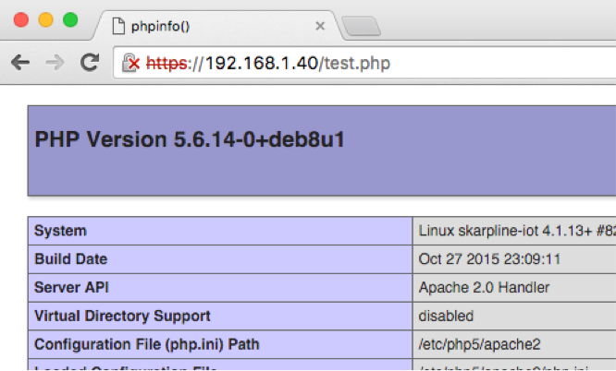Click the Server API row label
The width and height of the screenshot is (616, 371).
coord(71,288)
